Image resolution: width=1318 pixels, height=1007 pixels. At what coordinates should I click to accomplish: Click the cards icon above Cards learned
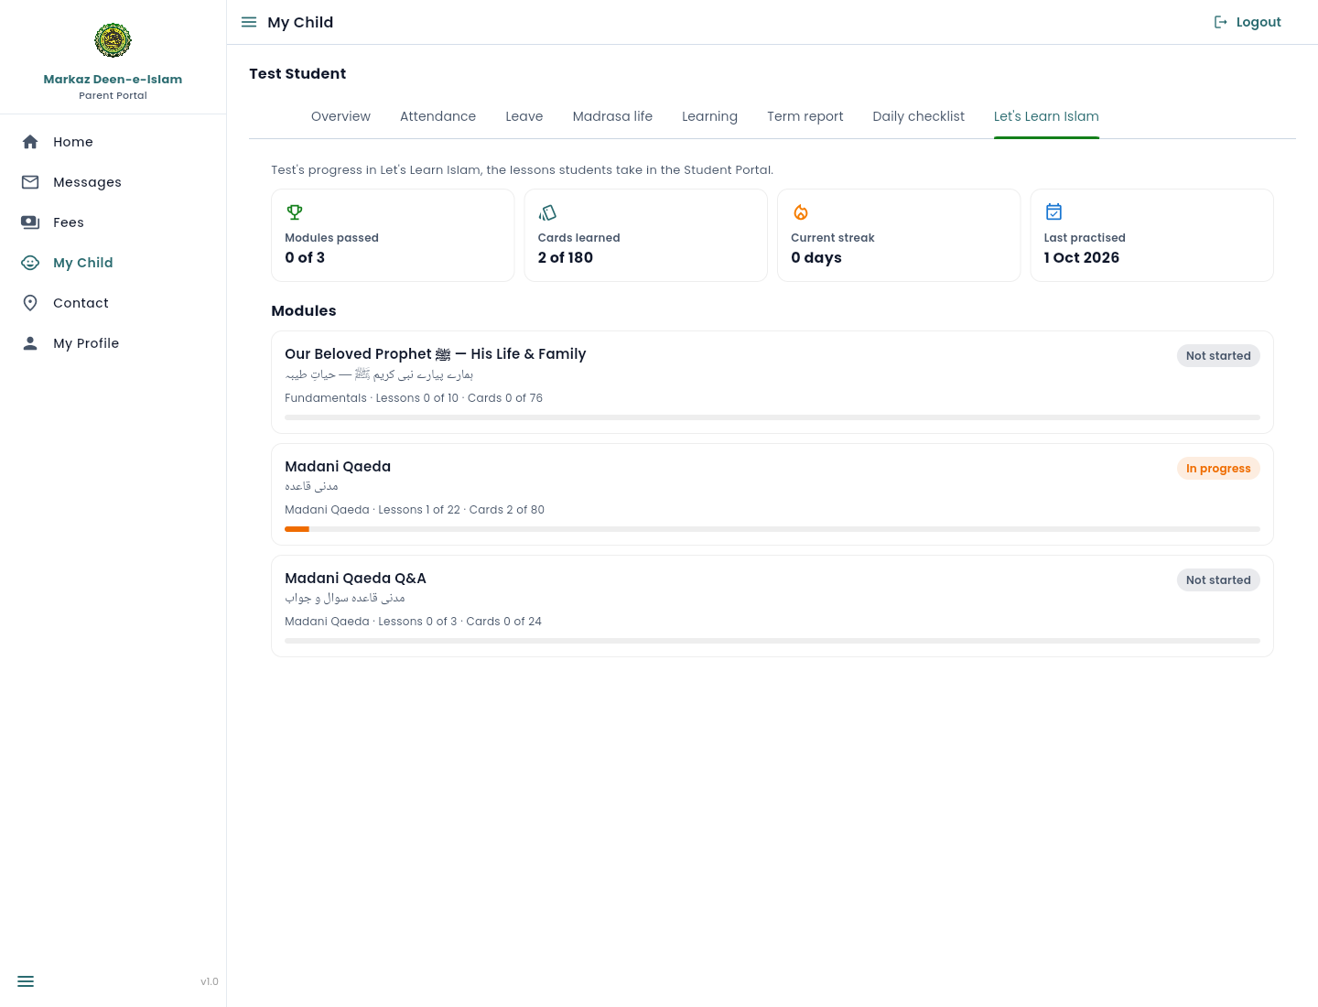547,212
